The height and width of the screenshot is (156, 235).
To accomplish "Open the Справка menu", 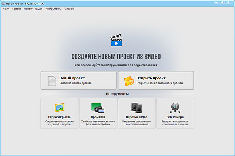I will point(69,9).
